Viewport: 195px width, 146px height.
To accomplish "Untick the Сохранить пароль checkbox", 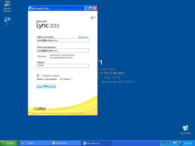I will tap(38, 75).
